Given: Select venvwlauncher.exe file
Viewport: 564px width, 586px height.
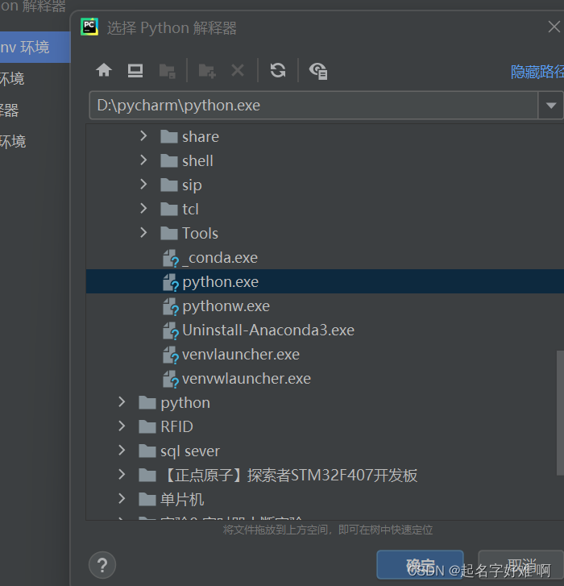Looking at the screenshot, I should [247, 379].
